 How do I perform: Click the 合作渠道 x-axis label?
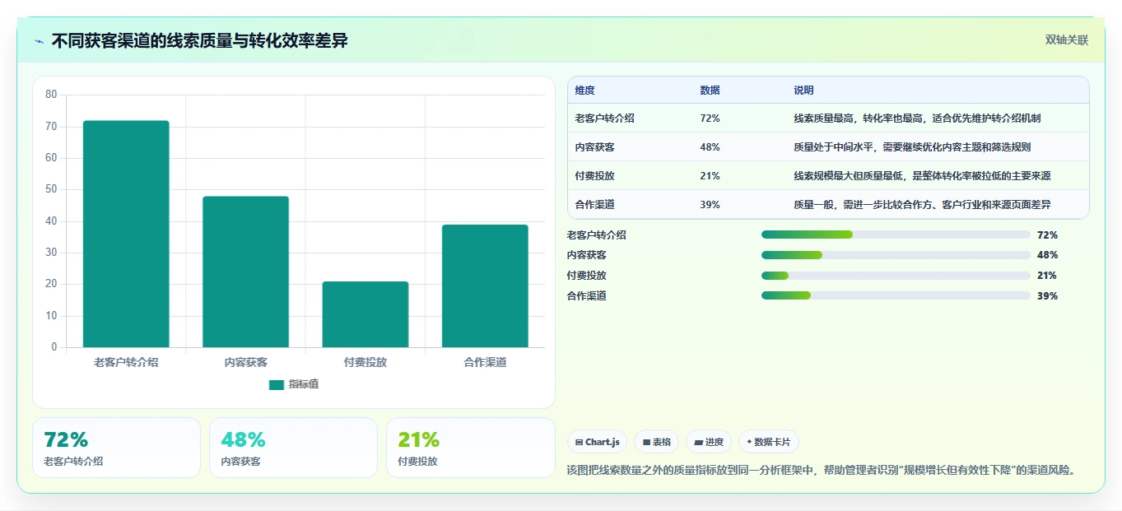[x=485, y=362]
